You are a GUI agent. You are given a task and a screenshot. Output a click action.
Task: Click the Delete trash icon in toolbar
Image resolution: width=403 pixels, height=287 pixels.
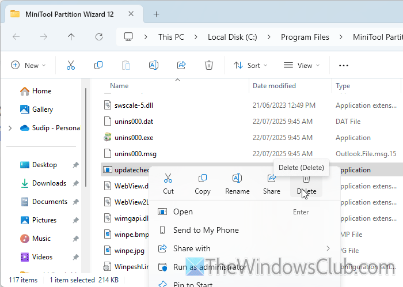point(209,66)
